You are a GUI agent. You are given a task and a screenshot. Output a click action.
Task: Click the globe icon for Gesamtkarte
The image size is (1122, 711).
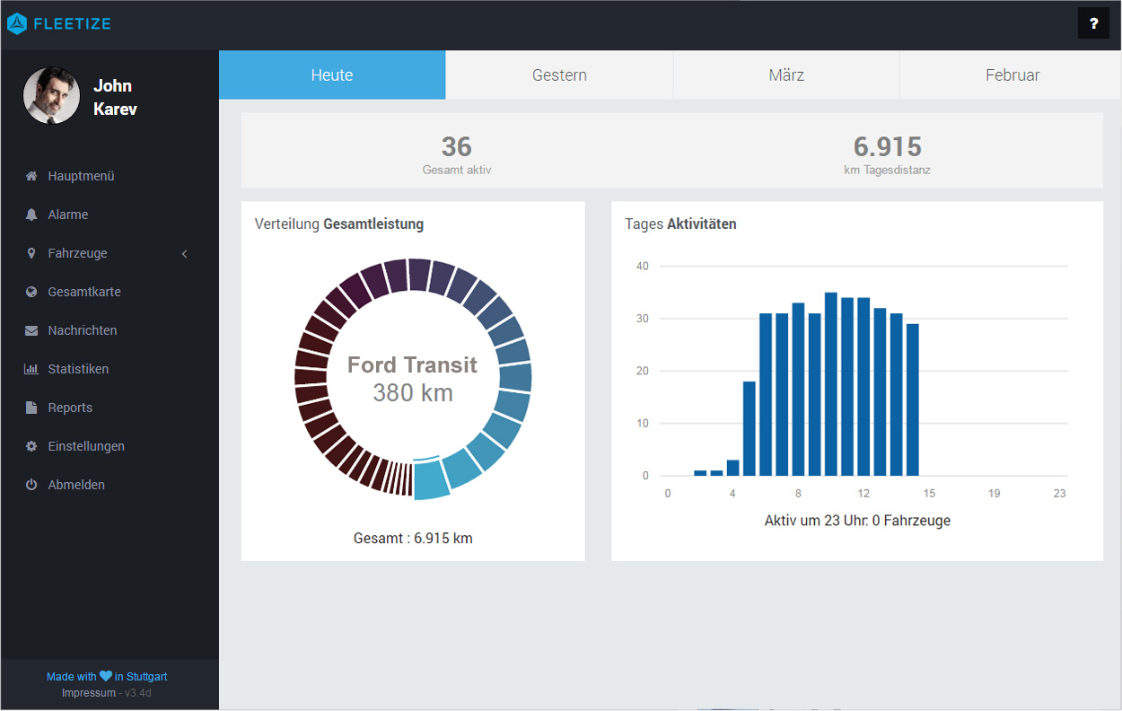pyautogui.click(x=31, y=292)
